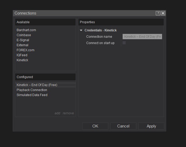
Task: Click the remove link
Action: 68,113
